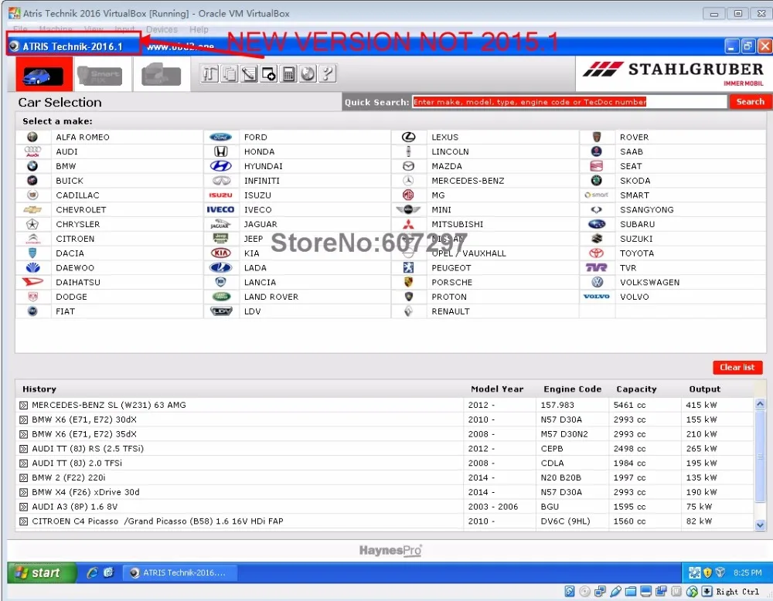Click the VirtualBox optical disc status icon
This screenshot has width=773, height=601.
tap(584, 591)
